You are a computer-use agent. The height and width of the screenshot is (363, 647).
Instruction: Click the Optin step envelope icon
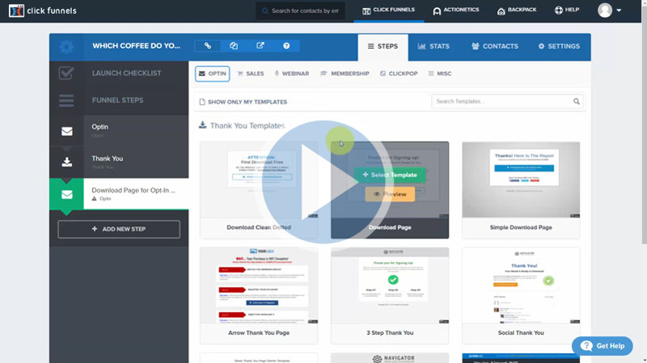click(x=66, y=130)
